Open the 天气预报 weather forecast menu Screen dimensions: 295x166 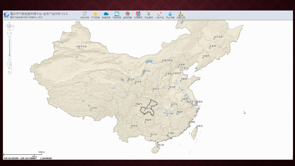tap(95, 15)
